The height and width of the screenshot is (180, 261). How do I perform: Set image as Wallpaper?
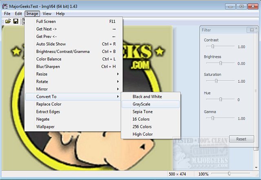tap(74, 127)
